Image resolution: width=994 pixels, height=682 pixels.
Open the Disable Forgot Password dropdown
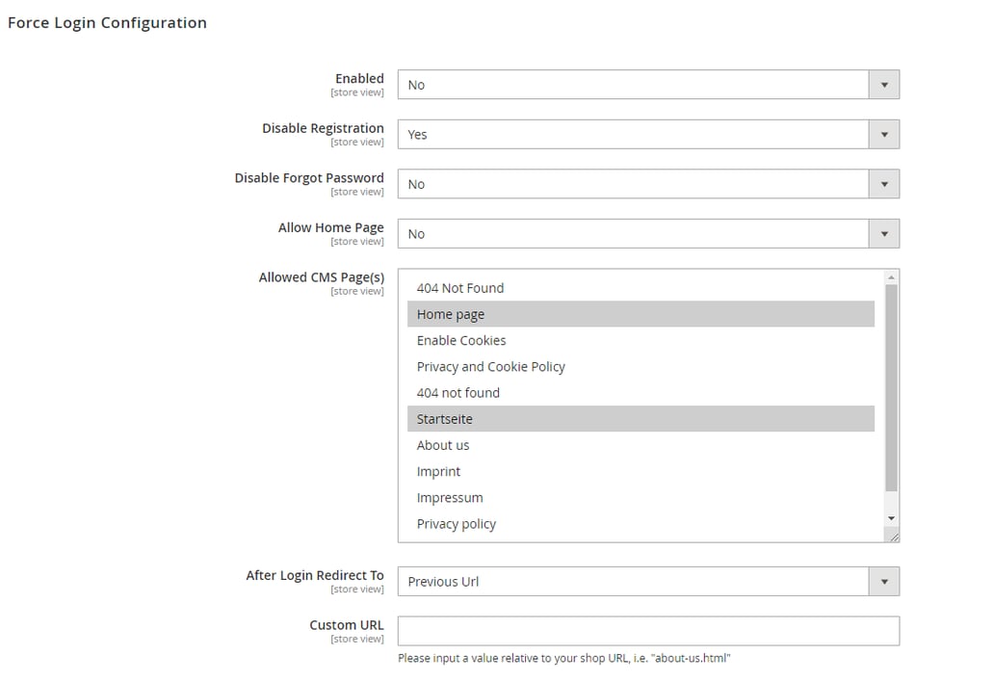pos(883,183)
